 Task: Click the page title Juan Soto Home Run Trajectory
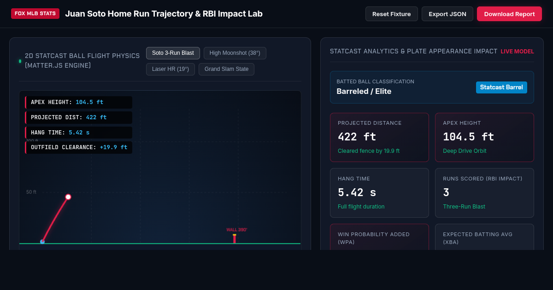(x=164, y=14)
